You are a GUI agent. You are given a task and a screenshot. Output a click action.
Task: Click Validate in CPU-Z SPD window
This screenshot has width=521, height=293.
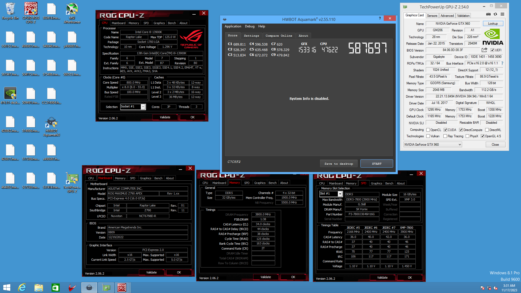(x=382, y=278)
